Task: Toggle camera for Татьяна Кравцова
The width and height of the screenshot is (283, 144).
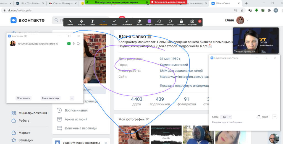Action: pyautogui.click(x=78, y=44)
